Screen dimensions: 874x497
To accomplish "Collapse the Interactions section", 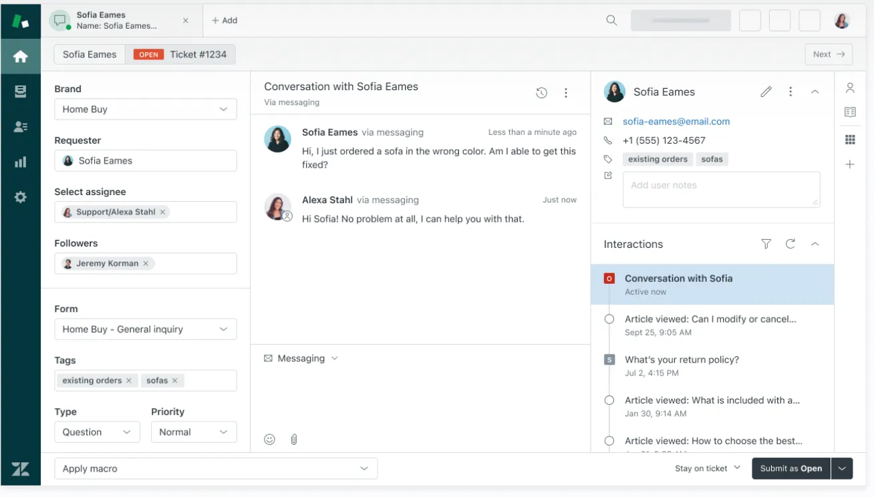I will [x=815, y=244].
